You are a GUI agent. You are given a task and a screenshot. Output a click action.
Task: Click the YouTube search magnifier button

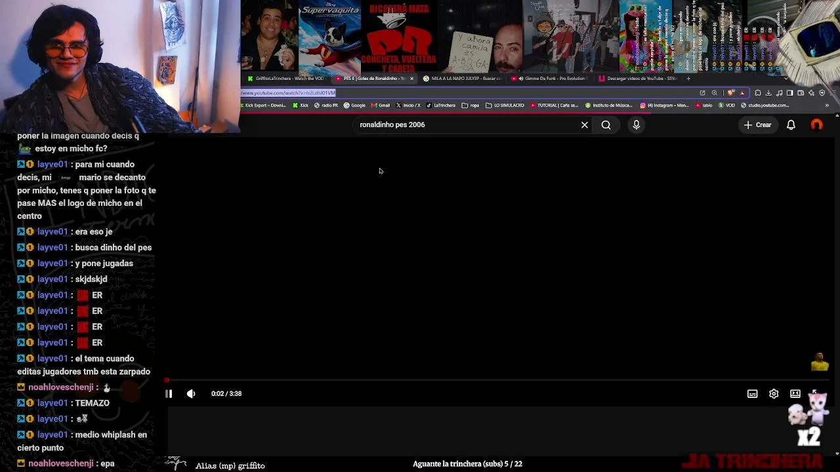coord(606,125)
